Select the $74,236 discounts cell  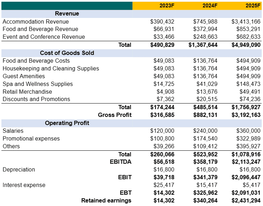[x=250, y=99]
